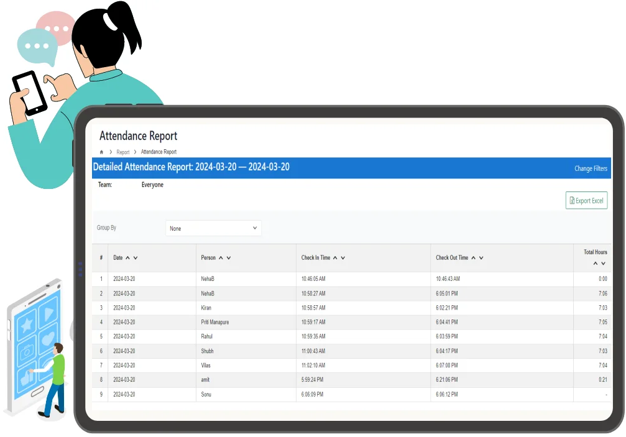626x437 pixels.
Task: Click the Date column header
Action: click(117, 258)
